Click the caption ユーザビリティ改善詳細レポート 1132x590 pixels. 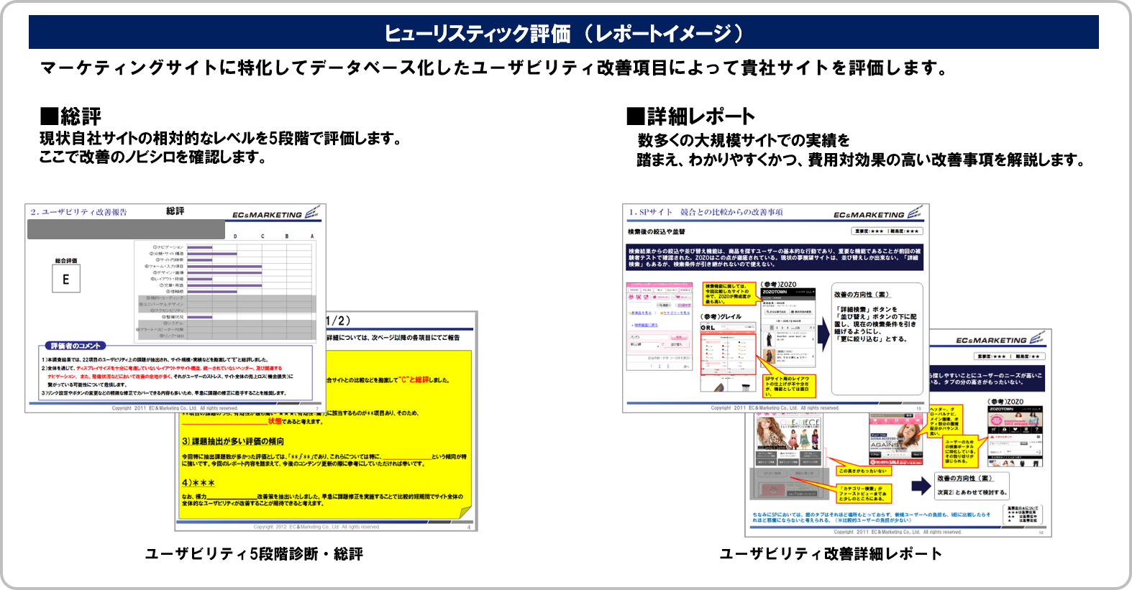click(x=831, y=553)
